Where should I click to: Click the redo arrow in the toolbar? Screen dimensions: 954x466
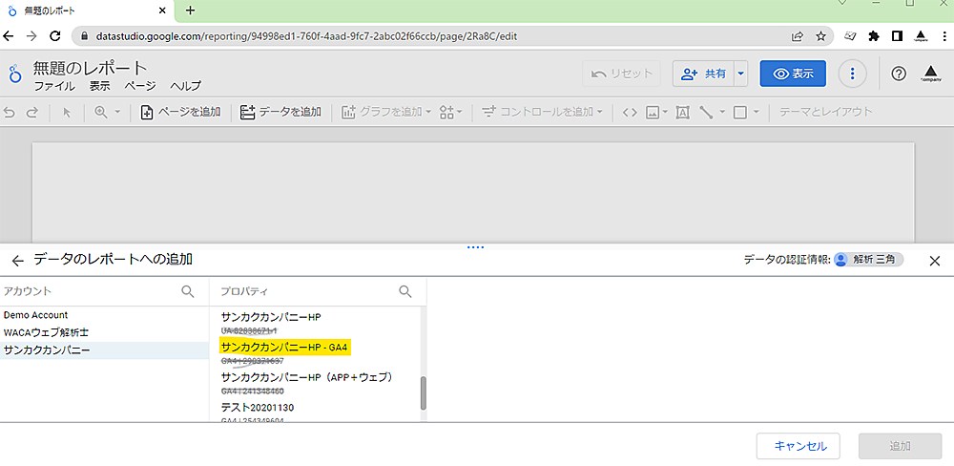pyautogui.click(x=31, y=112)
